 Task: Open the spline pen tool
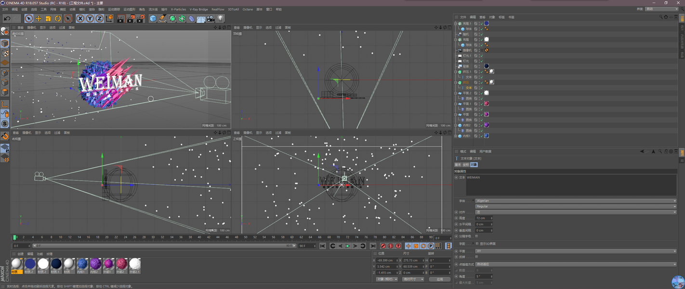(162, 18)
